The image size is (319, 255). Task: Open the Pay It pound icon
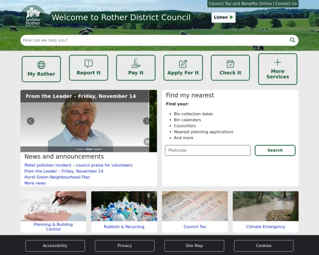[136, 64]
